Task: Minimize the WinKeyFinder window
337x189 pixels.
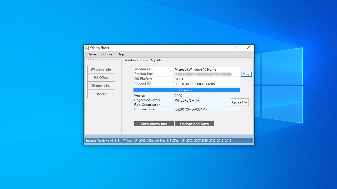Action: pyautogui.click(x=224, y=48)
